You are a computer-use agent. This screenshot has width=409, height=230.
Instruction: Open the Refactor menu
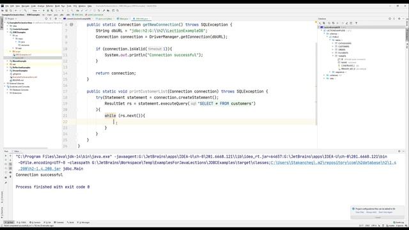50,6
